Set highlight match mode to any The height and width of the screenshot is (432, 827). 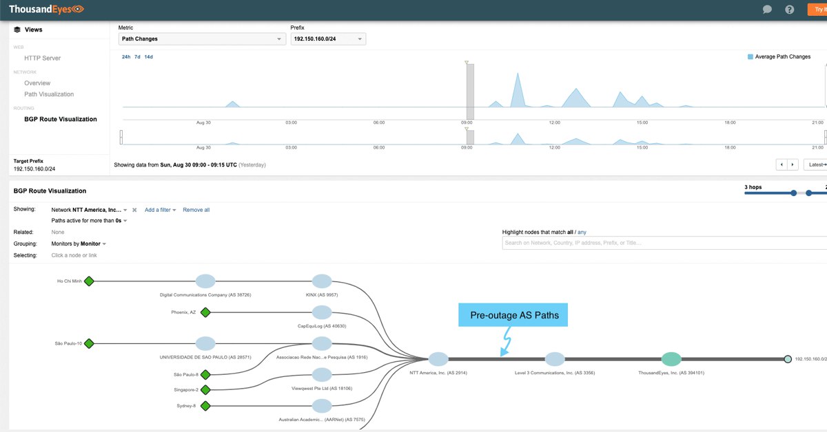[x=582, y=233]
